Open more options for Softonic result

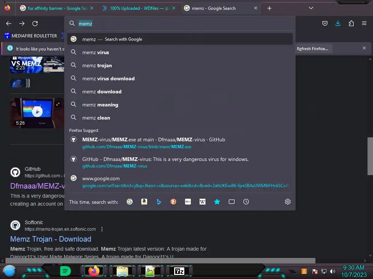(102, 229)
